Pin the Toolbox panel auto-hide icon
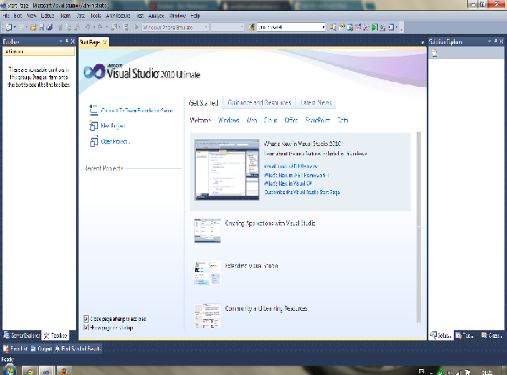This screenshot has width=507, height=375. tap(67, 41)
